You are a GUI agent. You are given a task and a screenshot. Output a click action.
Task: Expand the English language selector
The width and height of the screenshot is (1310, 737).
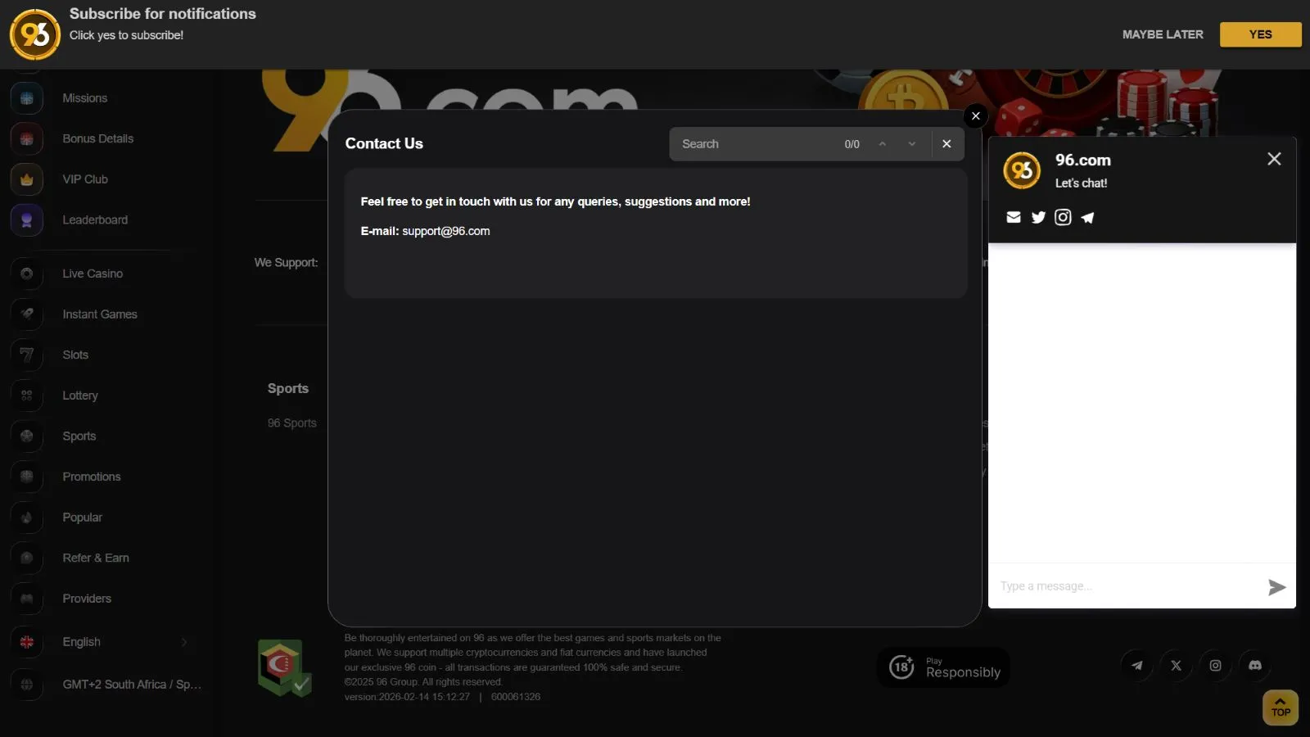(106, 642)
